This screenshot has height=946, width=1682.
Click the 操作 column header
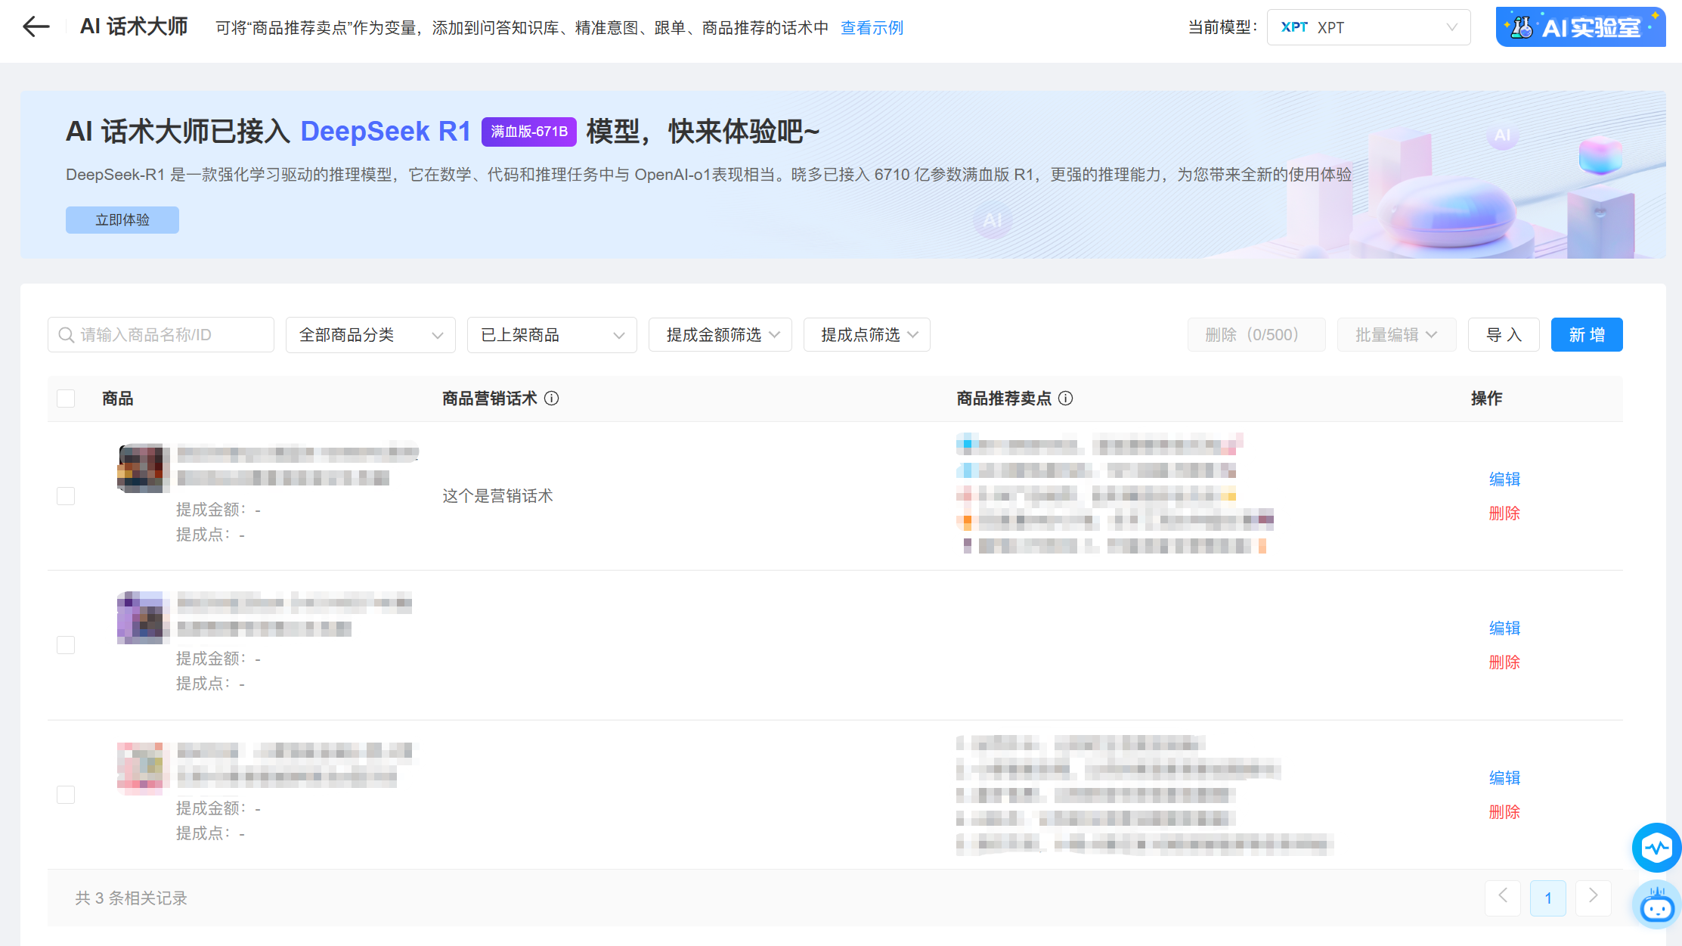[1486, 399]
